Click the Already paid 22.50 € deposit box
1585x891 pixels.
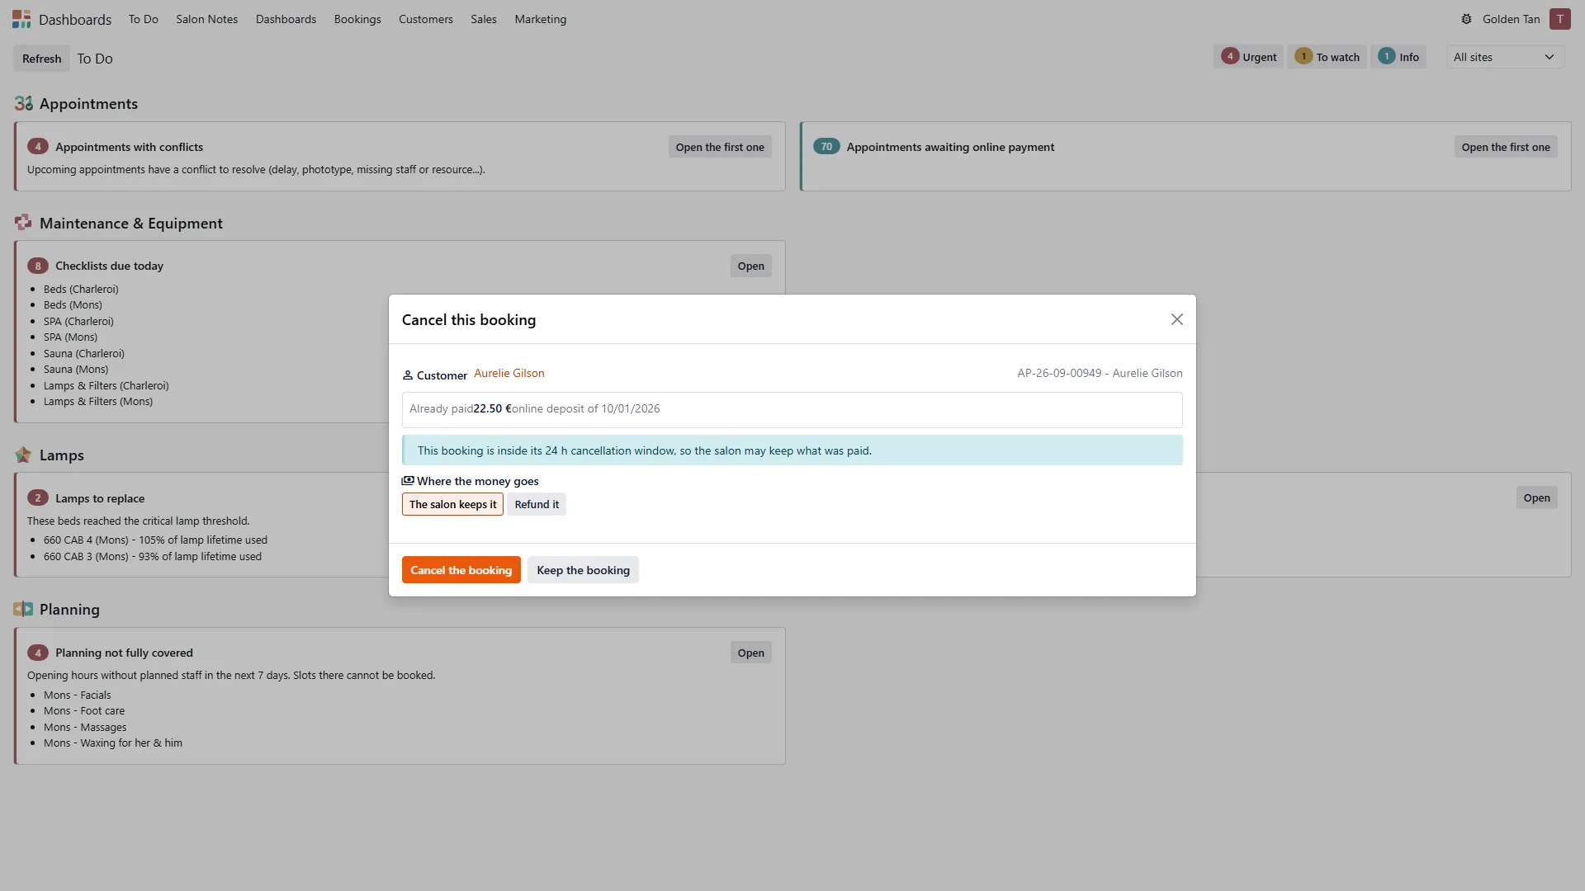[792, 409]
